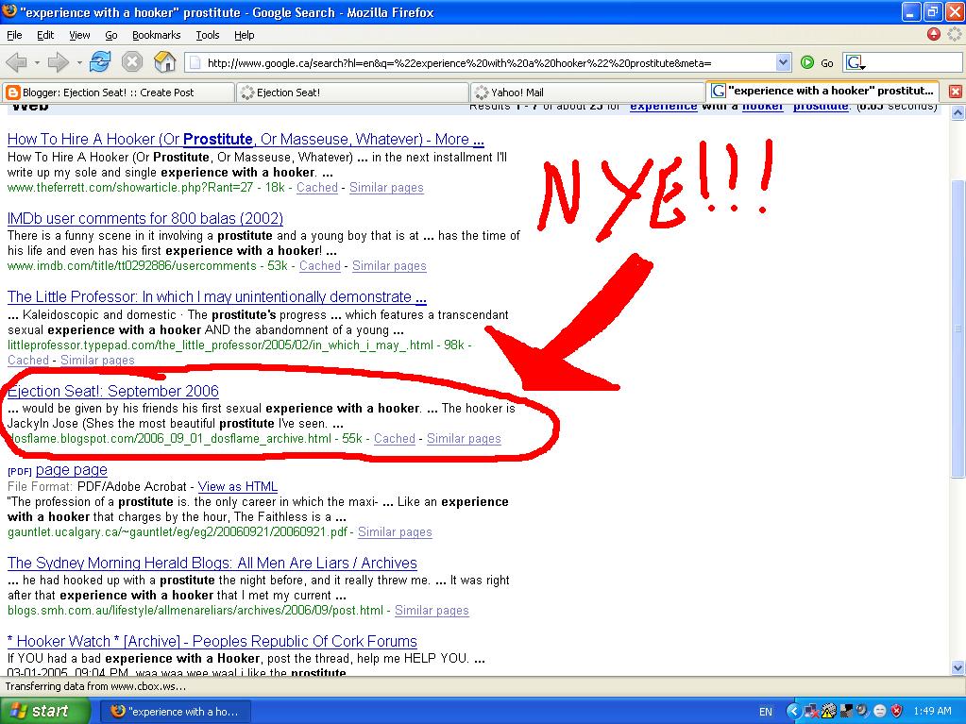Click Cached for dosflame.blogspot.com result
Viewport: 966px width, 724px height.
(x=395, y=438)
